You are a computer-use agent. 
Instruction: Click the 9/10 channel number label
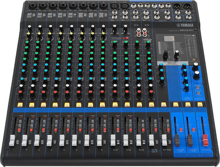point(115,150)
